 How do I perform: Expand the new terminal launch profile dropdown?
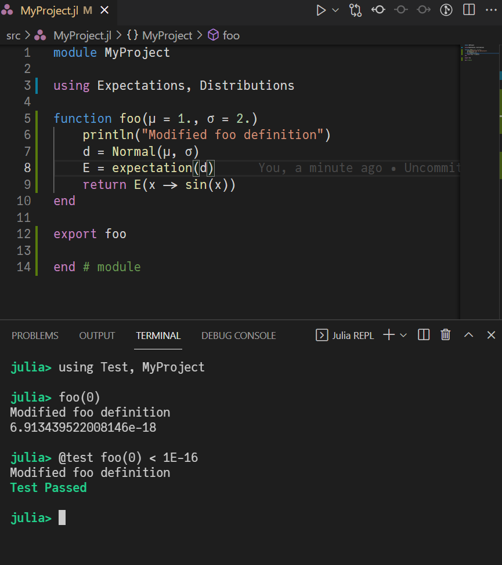(404, 335)
